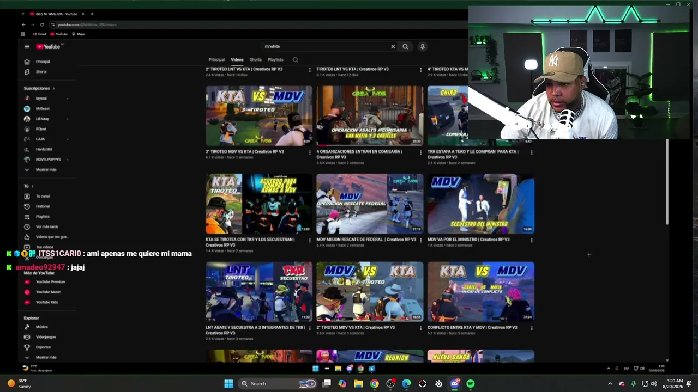The image size is (698, 392).
Task: Open Videos que me gustan
Action: [x=52, y=237]
